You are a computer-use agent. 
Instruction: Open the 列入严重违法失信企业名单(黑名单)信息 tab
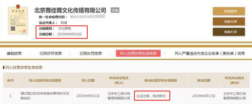coord(210,53)
